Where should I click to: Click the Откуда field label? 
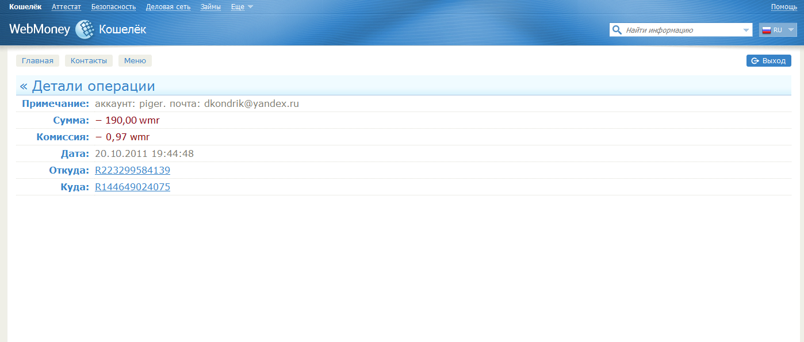(x=69, y=171)
